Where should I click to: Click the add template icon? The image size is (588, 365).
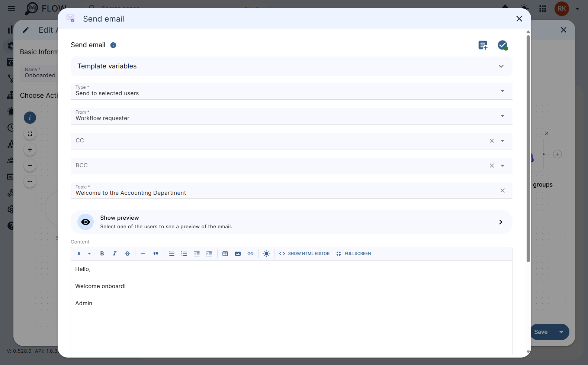pos(483,45)
